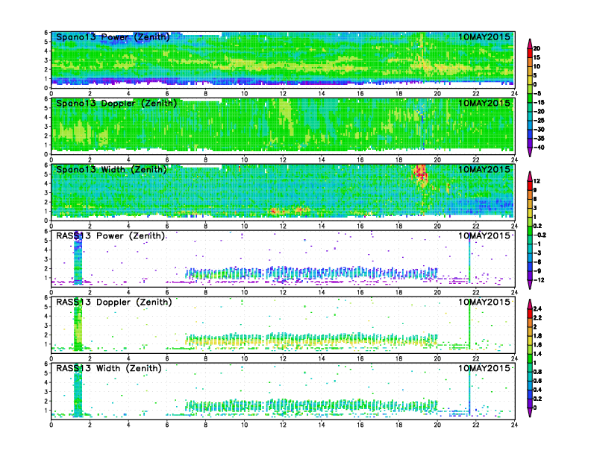Viewport: 591px width, 456px height.
Task: Click the thin vertical line near hour 22 in RASS13 Doppler
Action: 469,324
